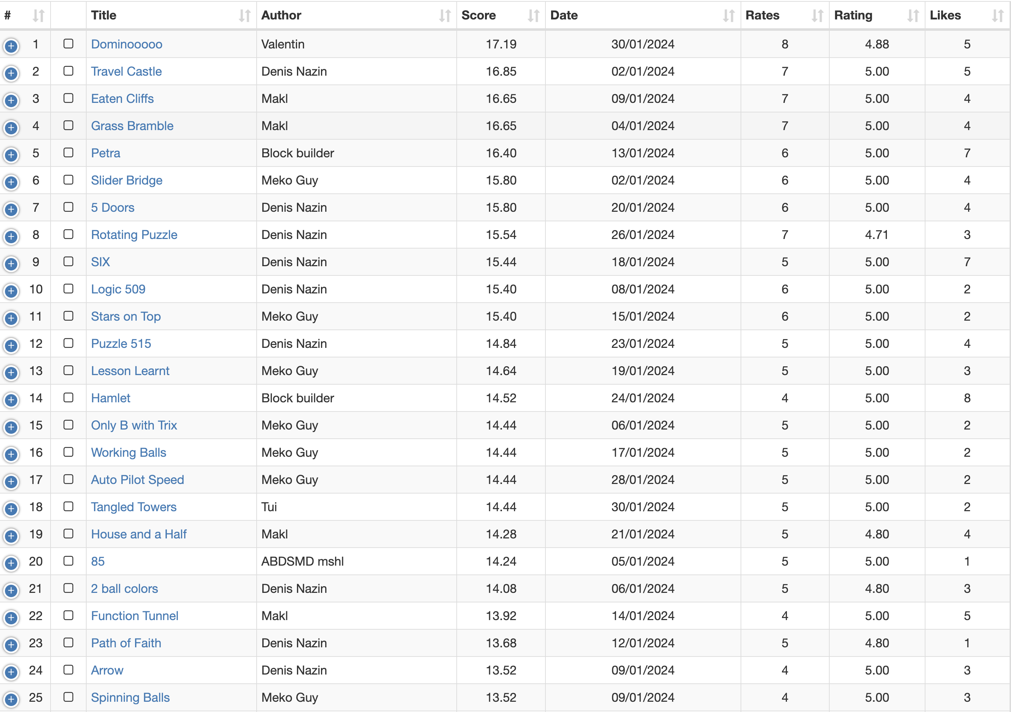Tick the checkbox next to Petra
The image size is (1011, 712).
[x=68, y=152]
